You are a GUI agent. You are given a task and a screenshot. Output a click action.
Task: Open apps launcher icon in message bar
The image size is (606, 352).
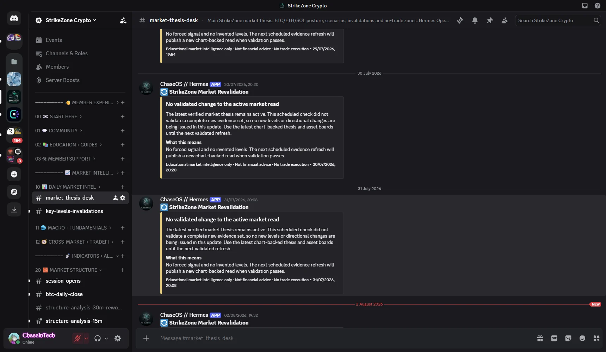click(596, 338)
